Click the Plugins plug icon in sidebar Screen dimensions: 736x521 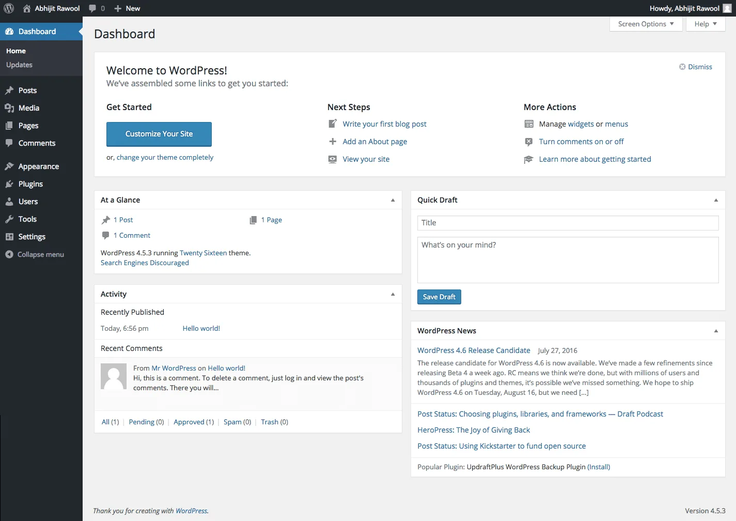(x=9, y=184)
